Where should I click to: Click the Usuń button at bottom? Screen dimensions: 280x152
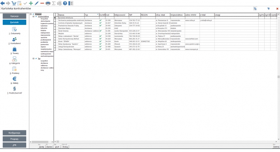pyautogui.click(x=57, y=147)
